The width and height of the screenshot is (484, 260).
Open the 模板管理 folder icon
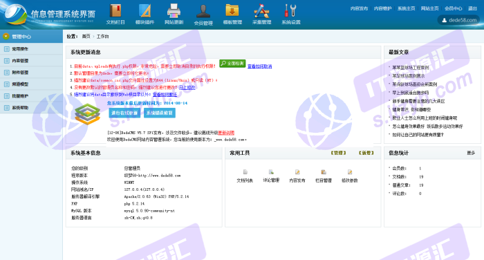(x=232, y=10)
